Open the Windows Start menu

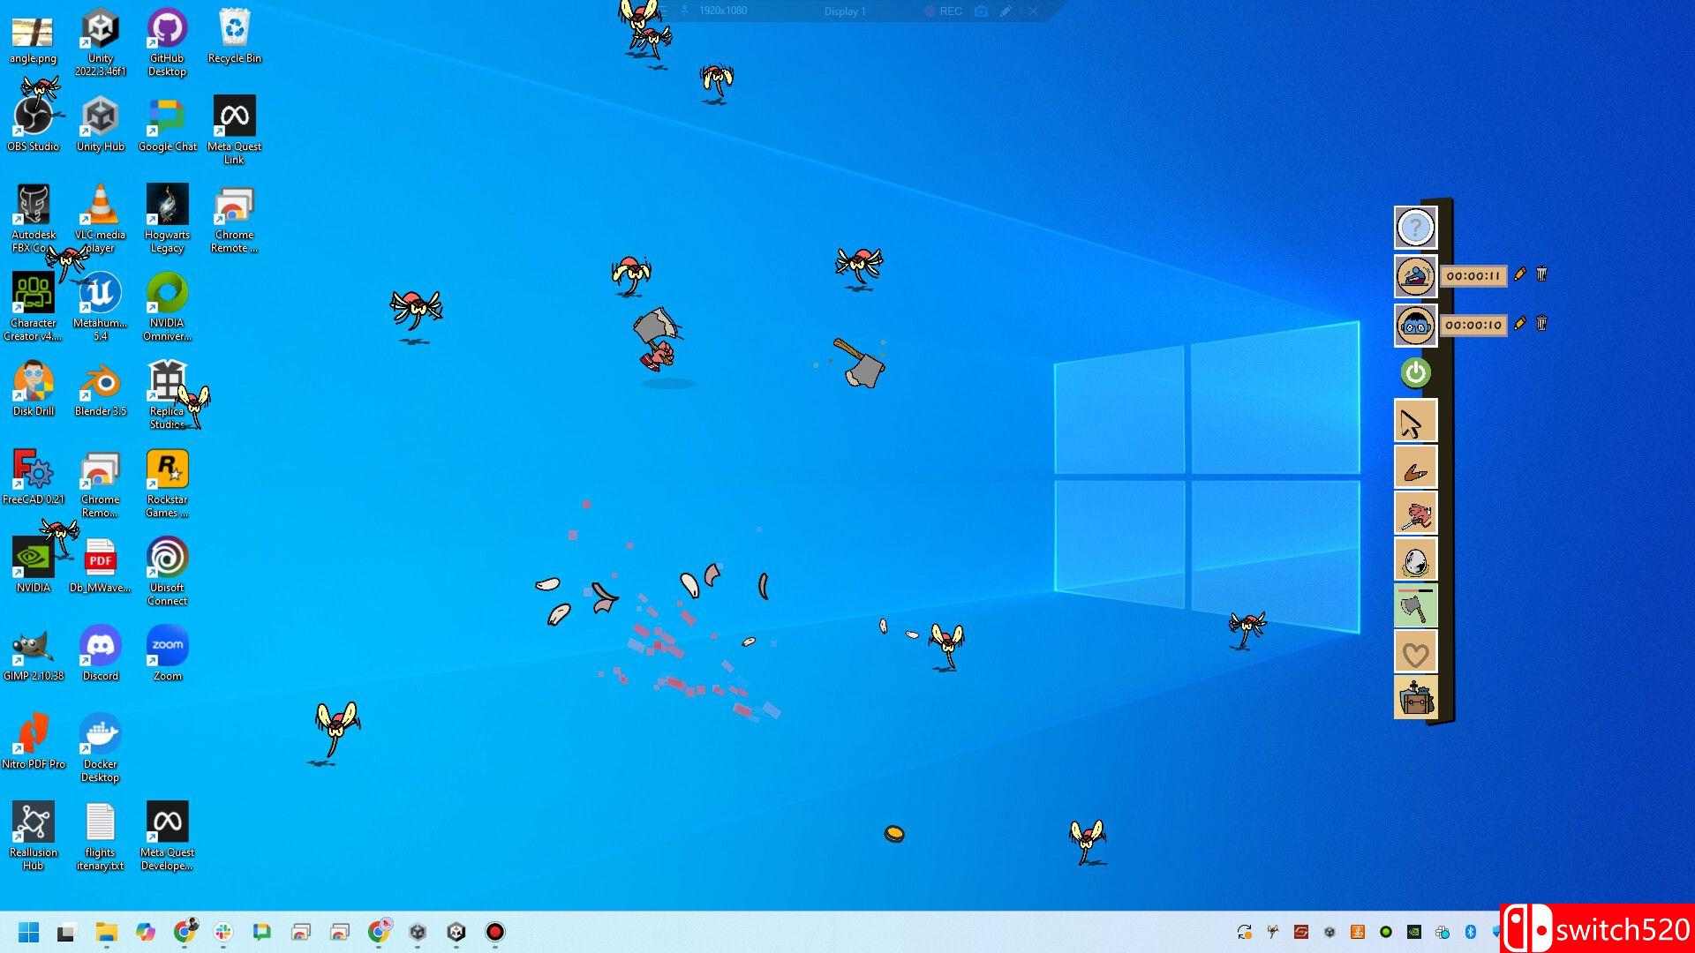[29, 932]
